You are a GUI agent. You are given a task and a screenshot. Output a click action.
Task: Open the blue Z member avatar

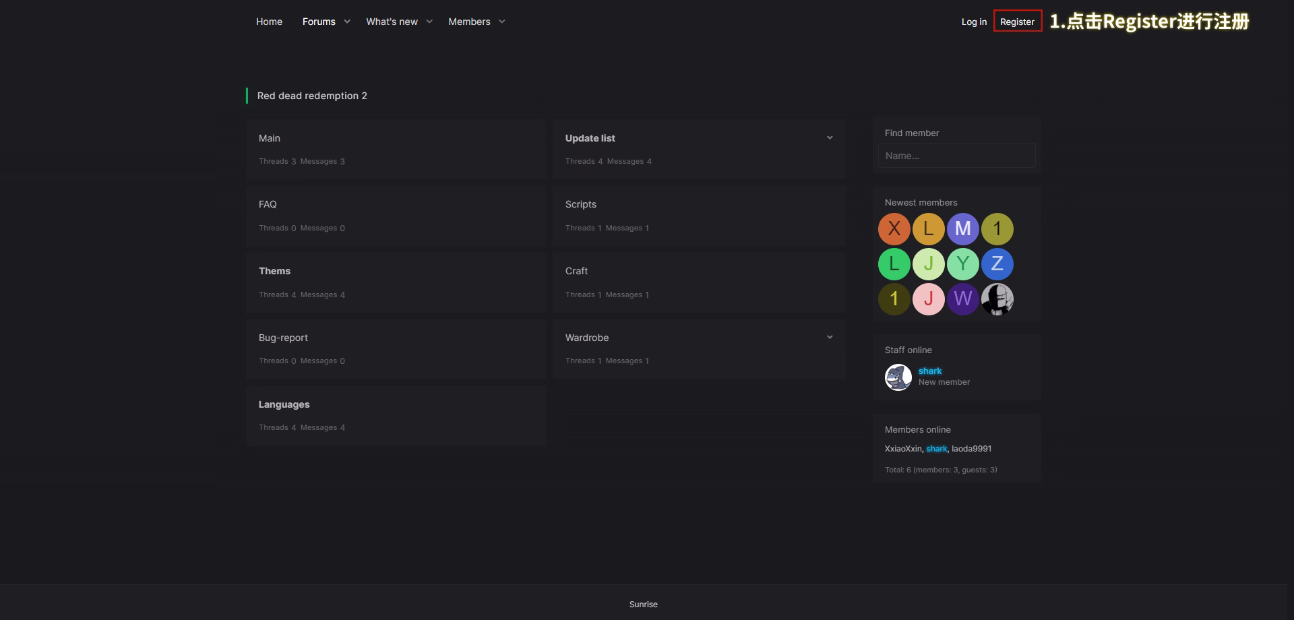point(997,264)
